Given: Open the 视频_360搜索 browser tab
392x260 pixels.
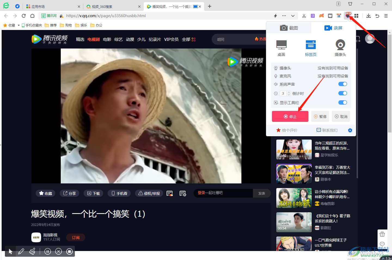Looking at the screenshot, I should coord(113,7).
